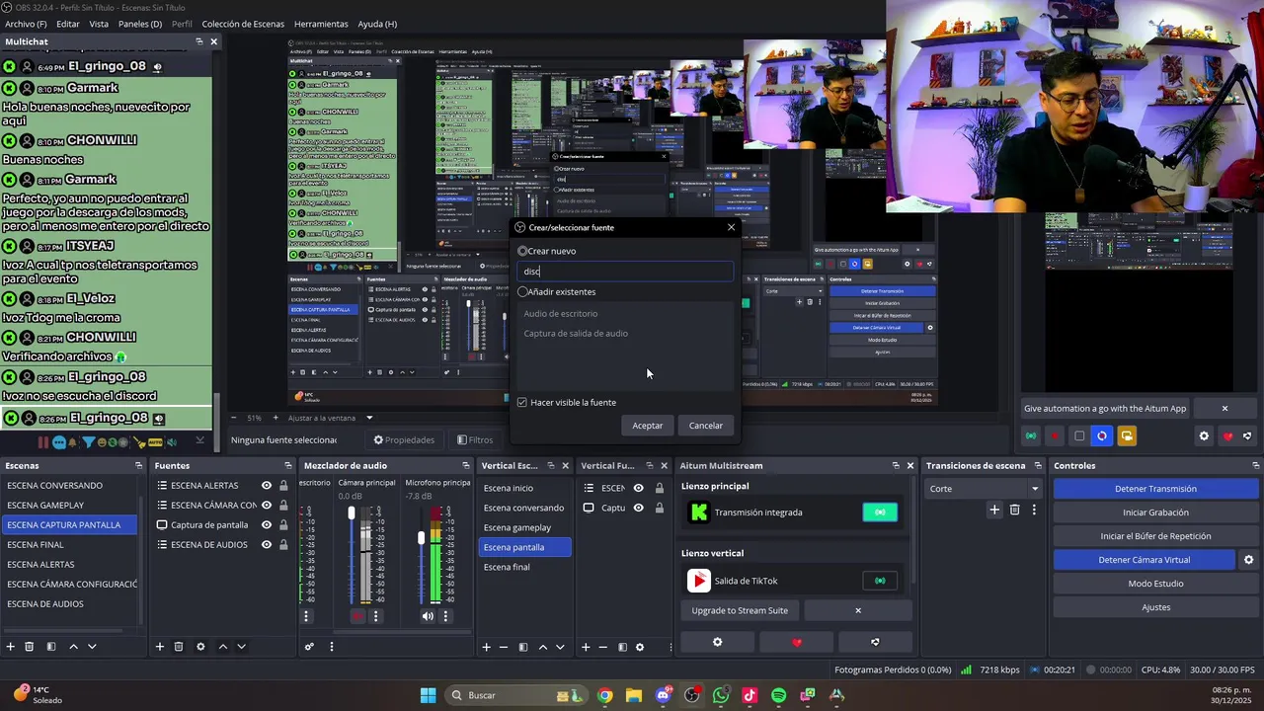Open Mezclador de audio bottom options menu
The height and width of the screenshot is (711, 1264).
click(331, 647)
